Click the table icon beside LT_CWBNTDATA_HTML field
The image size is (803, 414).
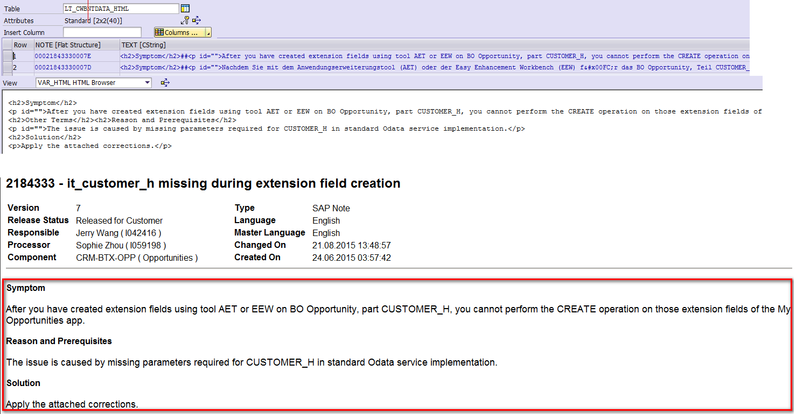tap(185, 8)
